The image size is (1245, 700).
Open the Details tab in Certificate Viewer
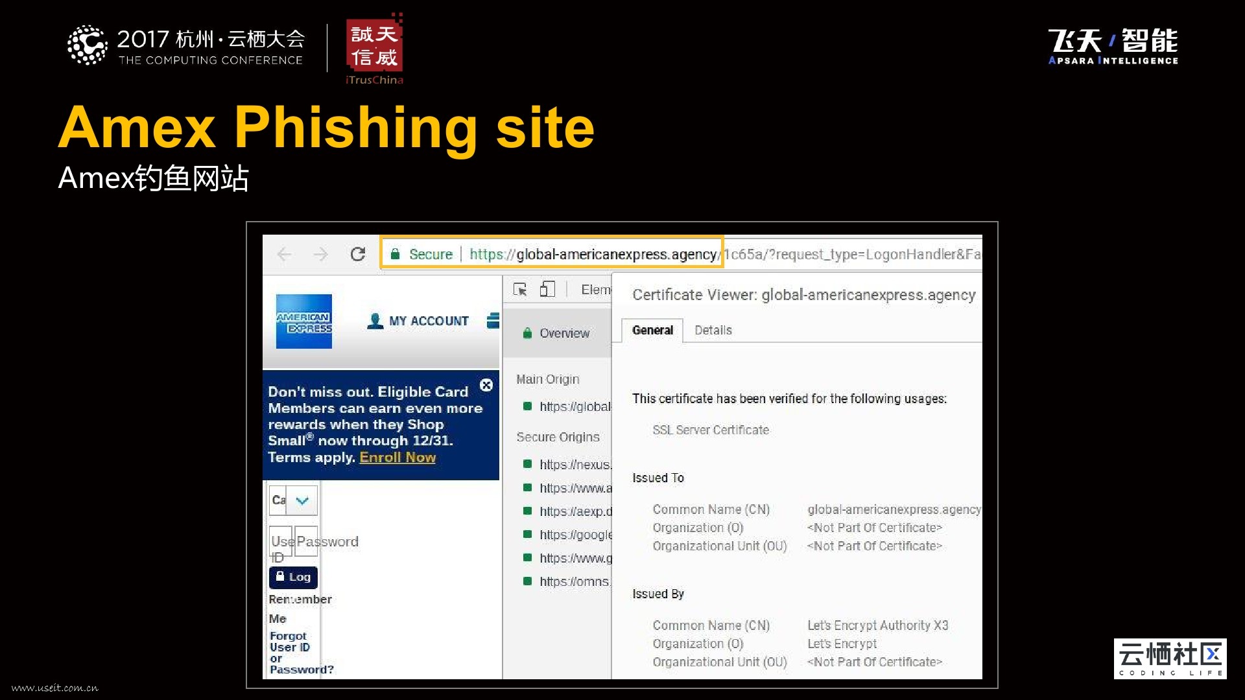pyautogui.click(x=713, y=330)
